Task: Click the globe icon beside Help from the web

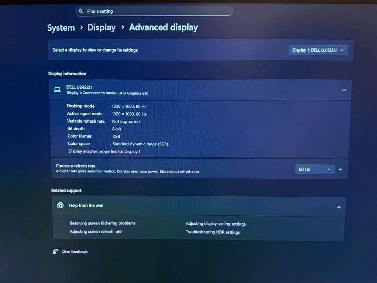Action: 60,206
